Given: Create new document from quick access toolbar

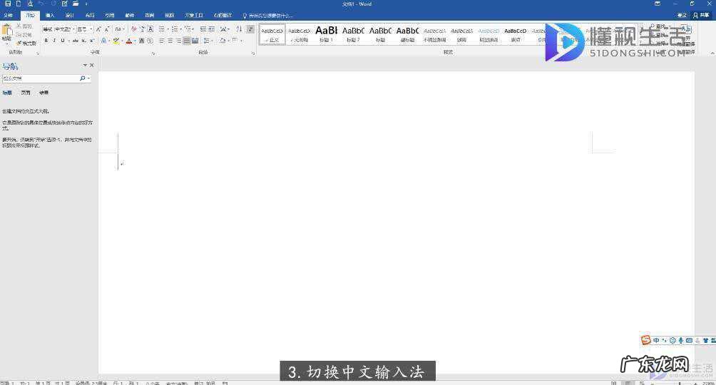Looking at the screenshot, I should pyautogui.click(x=19, y=4).
